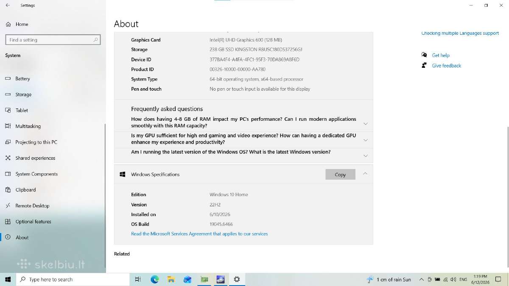Screen dimensions: 509x286
Task: Show hidden system tray icons
Action: (421, 279)
